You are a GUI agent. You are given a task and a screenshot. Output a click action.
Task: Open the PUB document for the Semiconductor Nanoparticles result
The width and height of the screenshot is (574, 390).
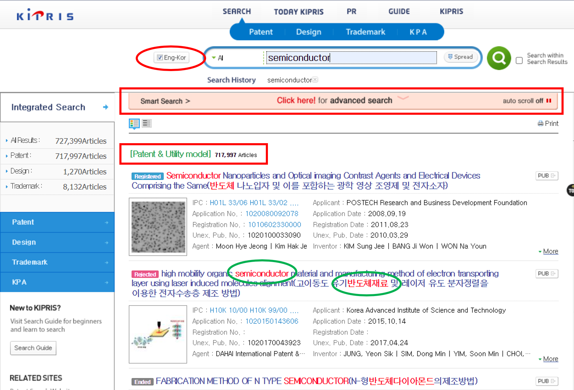coord(547,176)
